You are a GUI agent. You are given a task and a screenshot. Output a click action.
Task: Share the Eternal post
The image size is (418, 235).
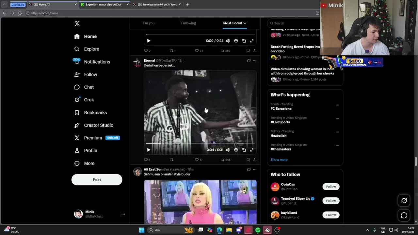click(254, 160)
